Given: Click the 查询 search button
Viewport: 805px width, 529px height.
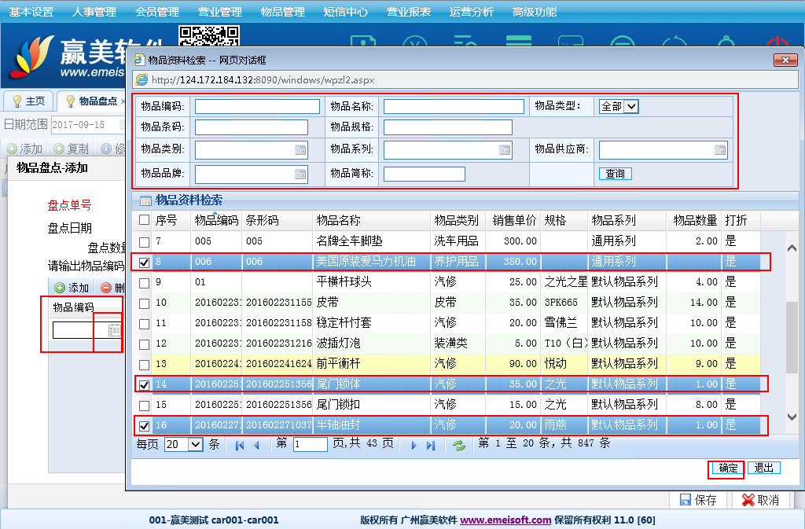Looking at the screenshot, I should pyautogui.click(x=615, y=174).
